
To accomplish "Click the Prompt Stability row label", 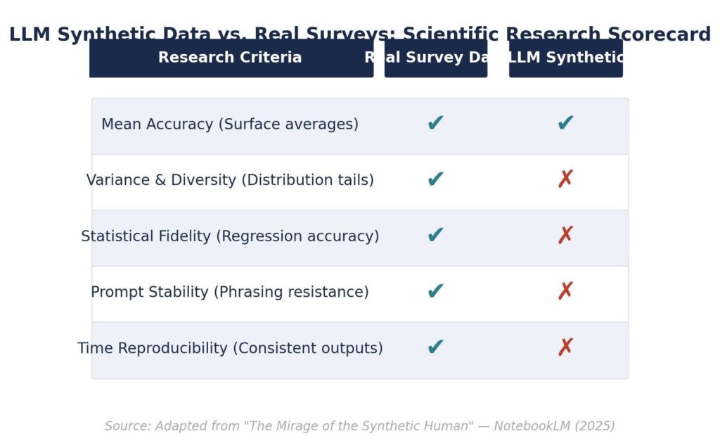I will pos(230,292).
